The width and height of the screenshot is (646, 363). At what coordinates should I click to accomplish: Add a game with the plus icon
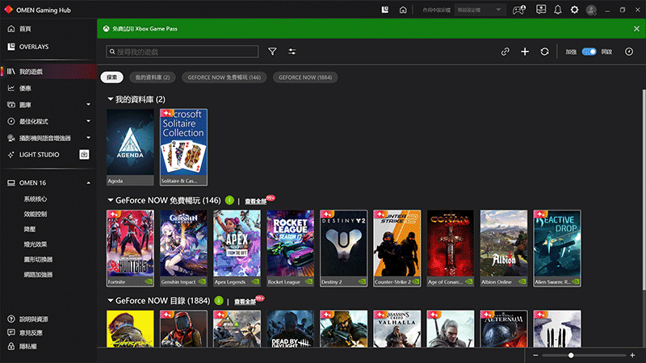525,52
